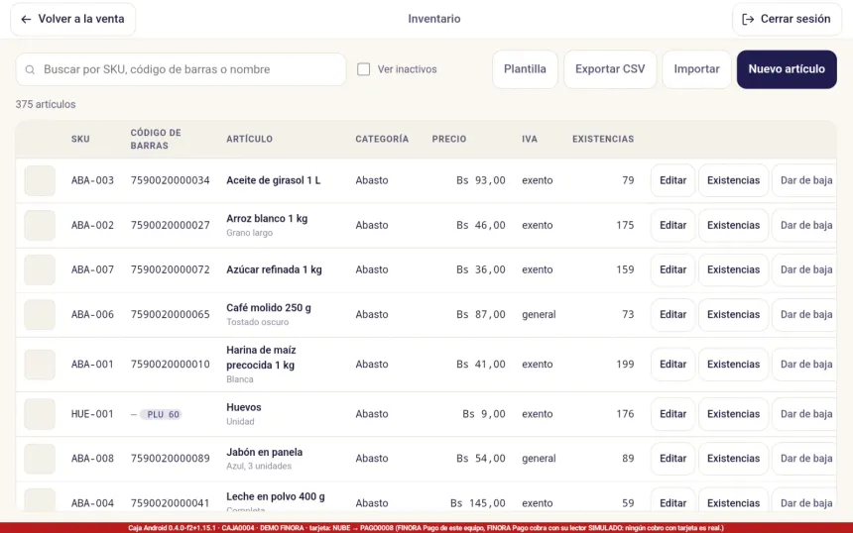
Task: Dar de baja Arroz blanco
Action: point(804,225)
